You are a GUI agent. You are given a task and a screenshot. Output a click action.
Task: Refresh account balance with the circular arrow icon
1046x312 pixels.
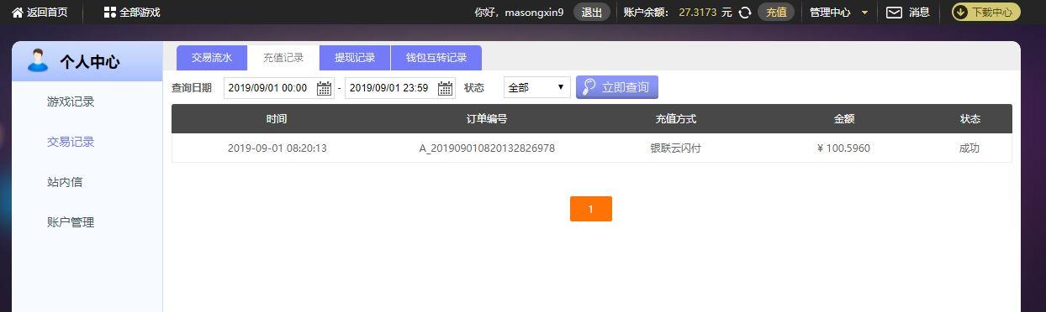(x=744, y=13)
